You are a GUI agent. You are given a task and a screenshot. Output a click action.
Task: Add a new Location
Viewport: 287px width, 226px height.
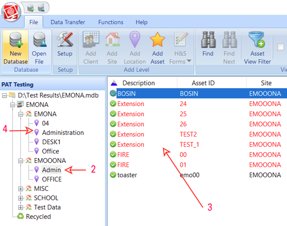(x=135, y=46)
